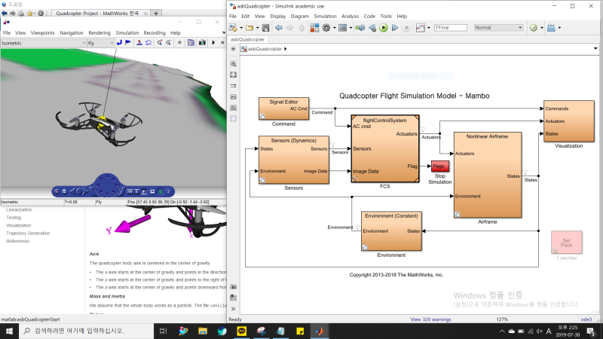The height and width of the screenshot is (339, 603).
Task: Click Undo Move icon in 3D viewer toolbar
Action: pyautogui.click(x=148, y=43)
